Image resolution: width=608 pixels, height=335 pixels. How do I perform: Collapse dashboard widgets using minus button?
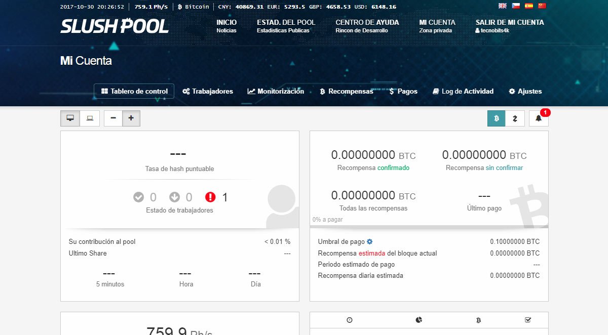(112, 118)
